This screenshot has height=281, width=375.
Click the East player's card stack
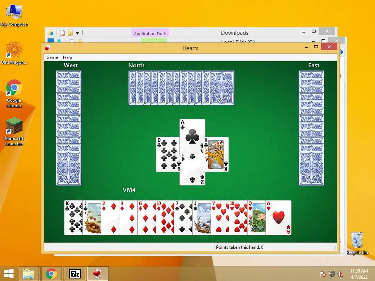(x=311, y=128)
